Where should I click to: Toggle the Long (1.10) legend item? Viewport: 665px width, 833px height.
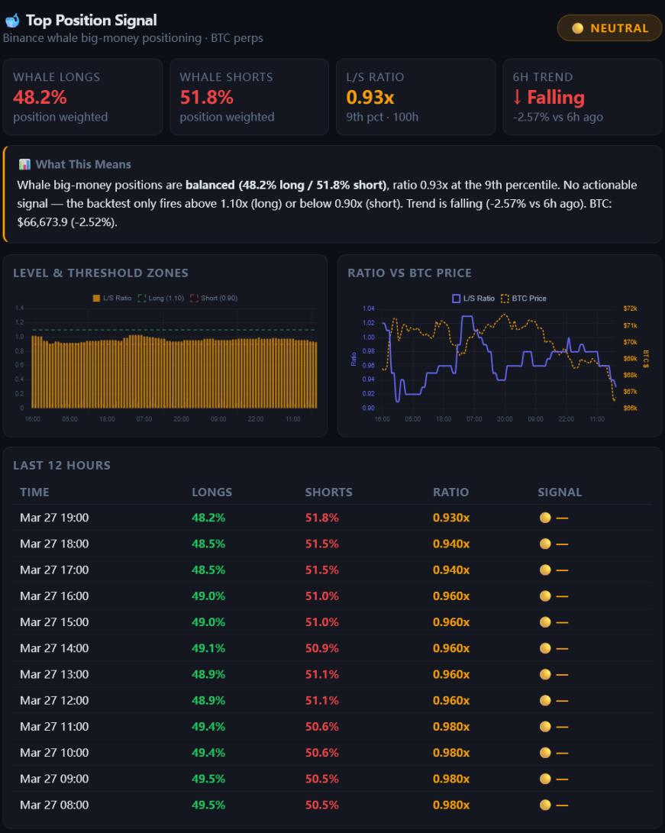point(161,298)
